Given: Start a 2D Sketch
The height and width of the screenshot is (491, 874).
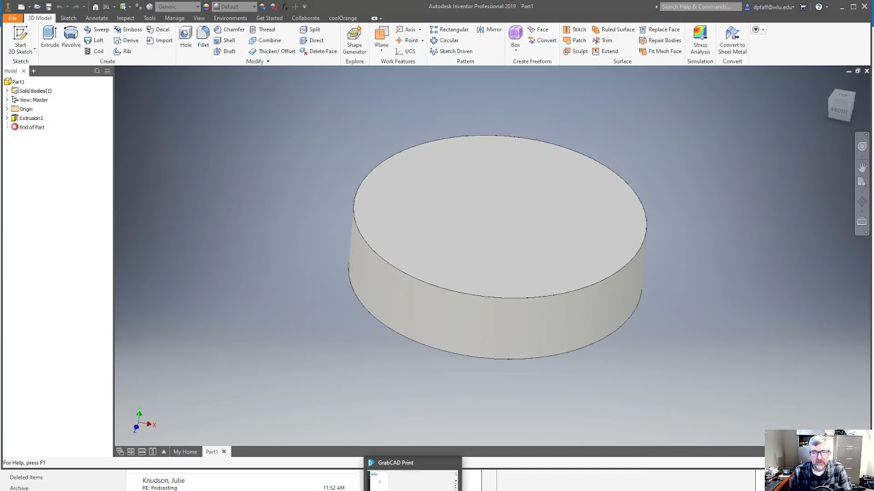Looking at the screenshot, I should [x=20, y=40].
